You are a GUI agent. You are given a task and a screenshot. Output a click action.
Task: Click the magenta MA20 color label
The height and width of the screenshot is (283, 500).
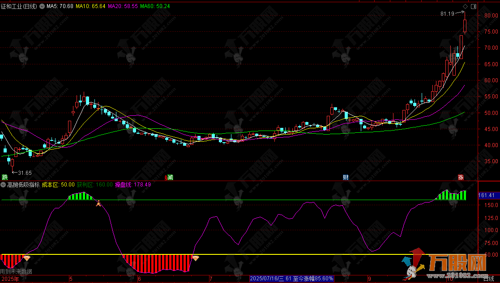(123, 6)
